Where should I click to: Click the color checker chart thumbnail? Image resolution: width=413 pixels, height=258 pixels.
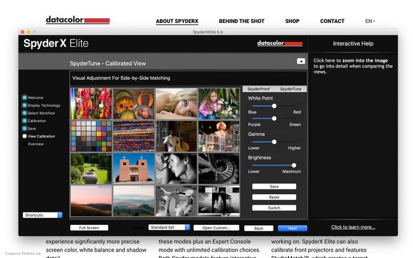click(x=91, y=136)
